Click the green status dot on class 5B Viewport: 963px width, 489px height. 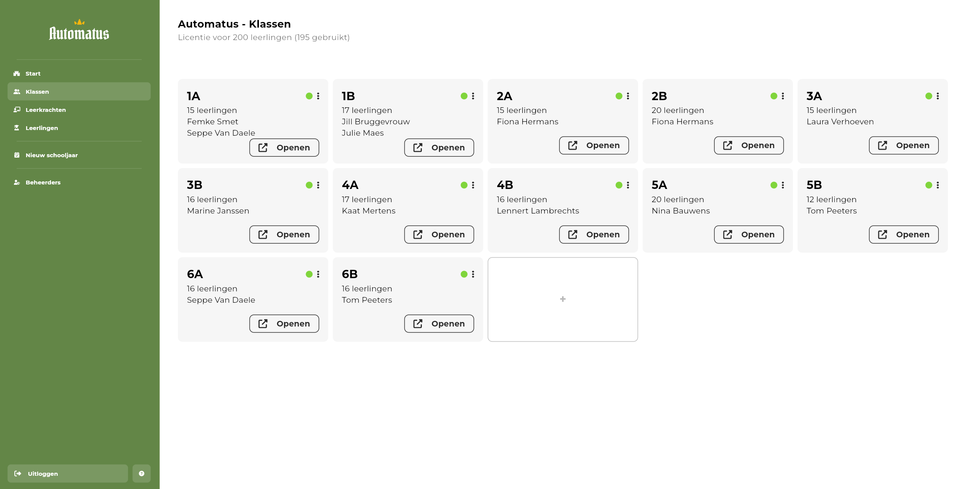929,185
